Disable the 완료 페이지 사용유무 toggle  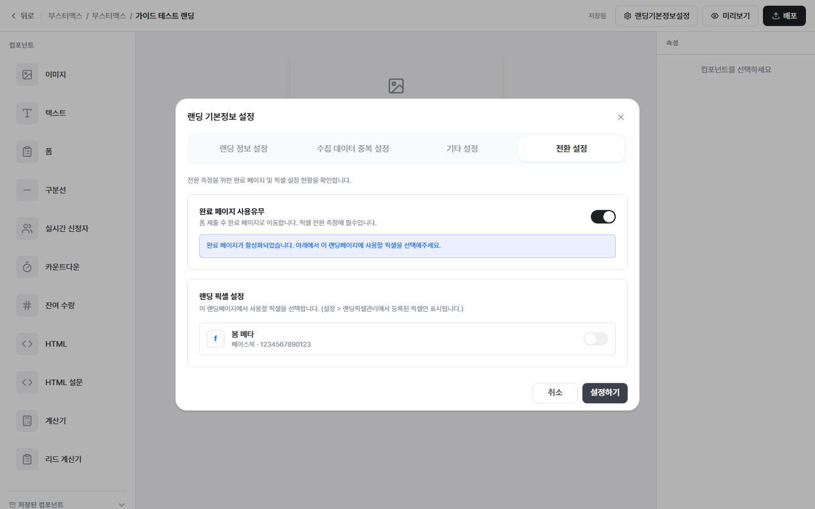pyautogui.click(x=603, y=217)
